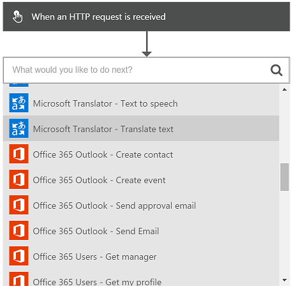Select Office 365 Outlook - Create contact
The image size is (298, 291).
click(x=141, y=154)
